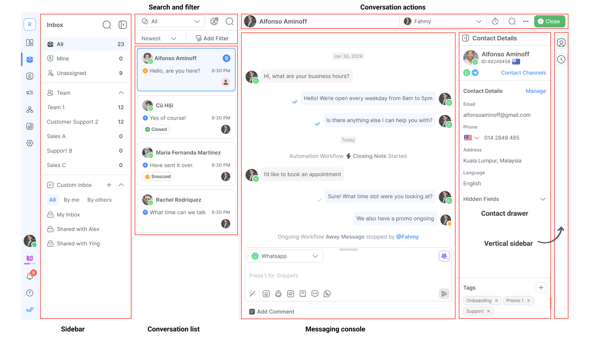Click the message input field for snippets

point(348,275)
